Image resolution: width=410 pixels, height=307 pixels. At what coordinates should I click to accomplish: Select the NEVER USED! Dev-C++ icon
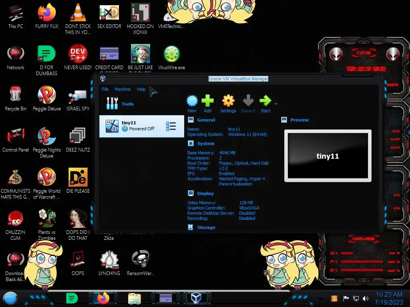(78, 58)
